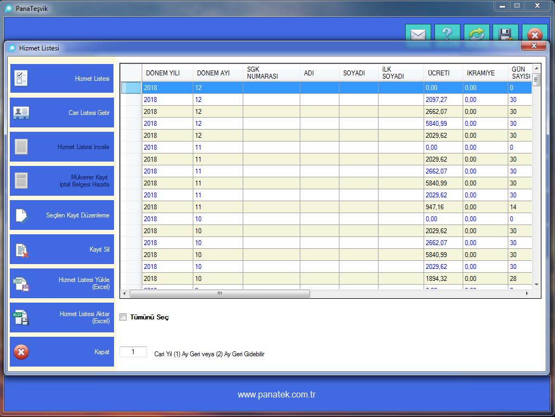Click the document icon beside Hizmet Listesi İncele

[21, 146]
